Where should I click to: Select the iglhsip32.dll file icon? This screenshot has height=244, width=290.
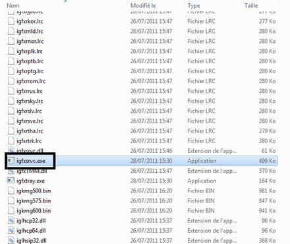click(11, 240)
